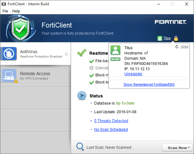Screen dimensions: 194x154
Task: Expand AntiVirus settings with the arrow
Action: click(x=67, y=54)
